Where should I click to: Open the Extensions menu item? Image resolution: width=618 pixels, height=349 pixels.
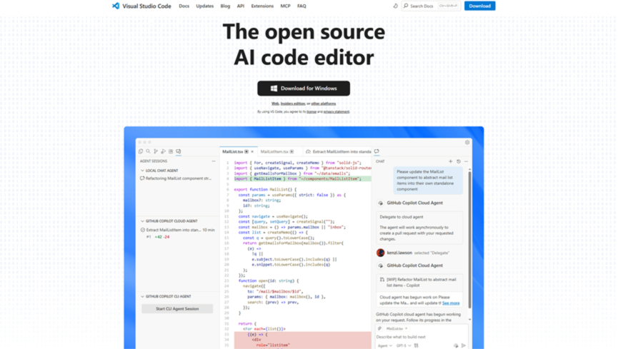coord(262,6)
